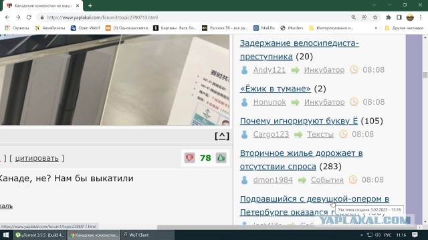Show hidden system tray icons chevron
This screenshot has width=428, height=240.
pos(361,235)
